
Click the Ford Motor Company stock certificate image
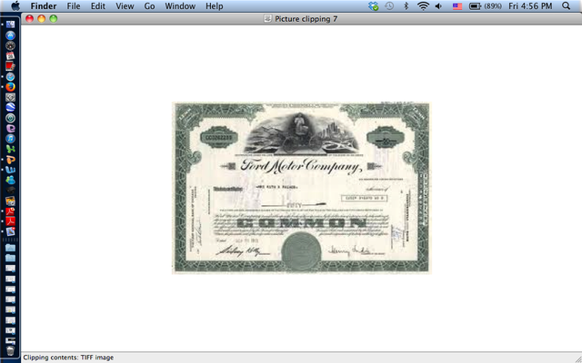[301, 188]
